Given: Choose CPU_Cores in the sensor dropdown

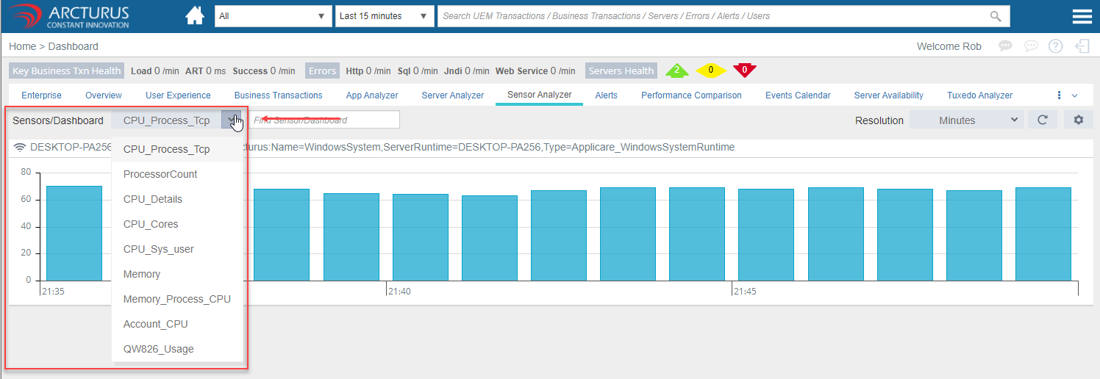Looking at the screenshot, I should [x=151, y=224].
